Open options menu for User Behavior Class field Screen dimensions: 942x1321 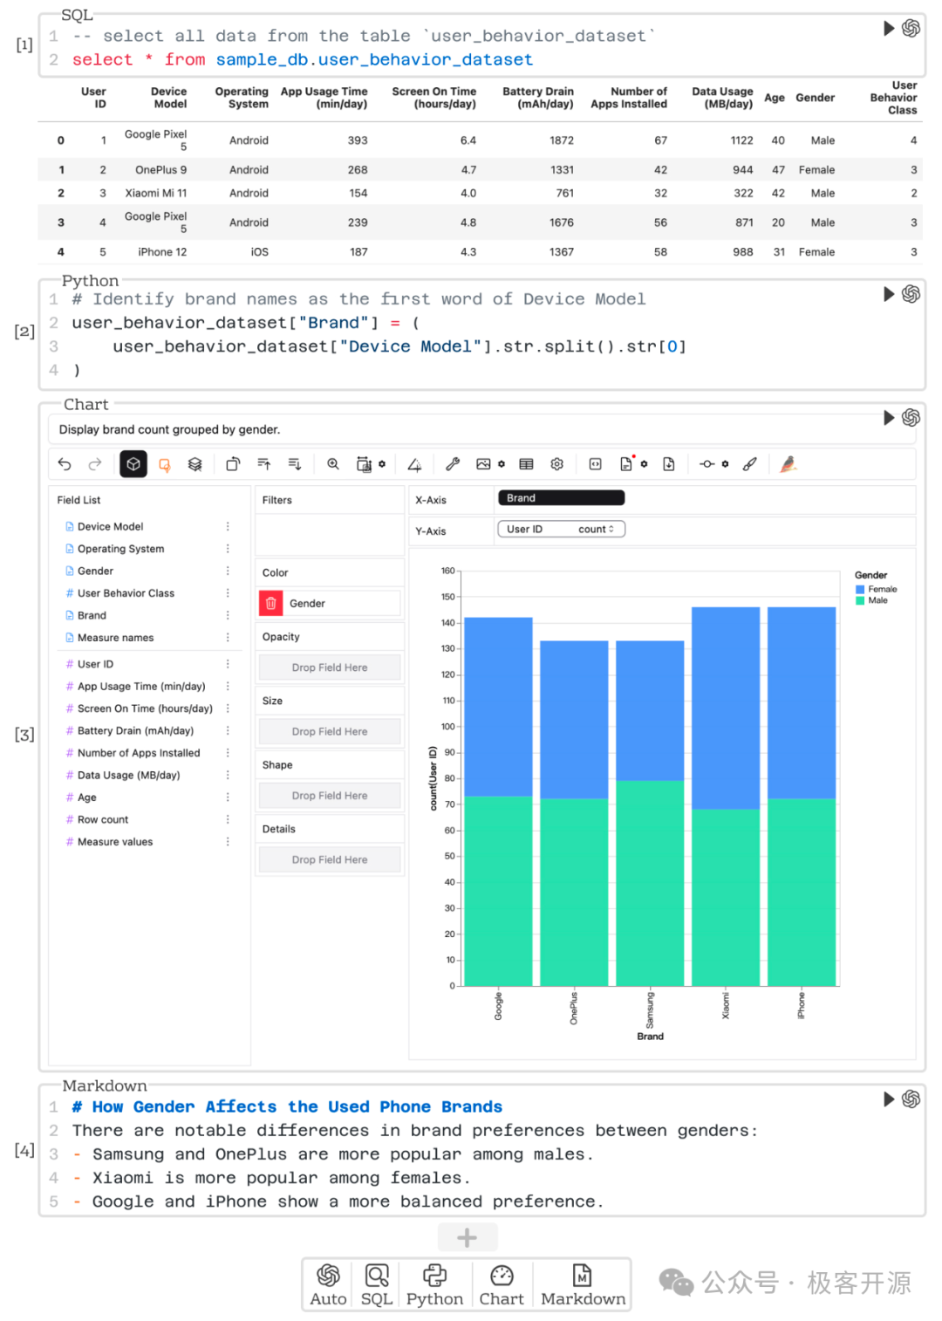(228, 593)
